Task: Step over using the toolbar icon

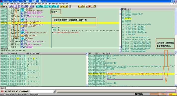Action: pyautogui.click(x=22, y=6)
